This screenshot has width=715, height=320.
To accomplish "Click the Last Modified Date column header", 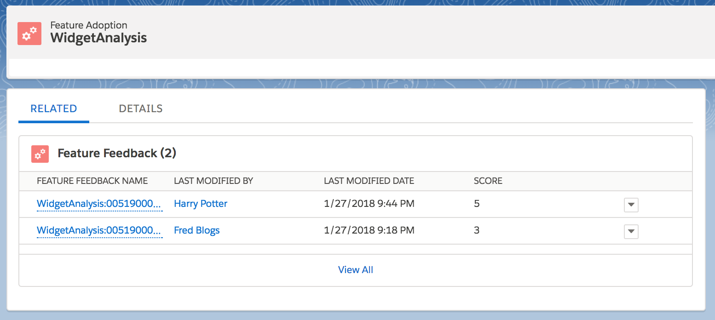I will point(369,181).
